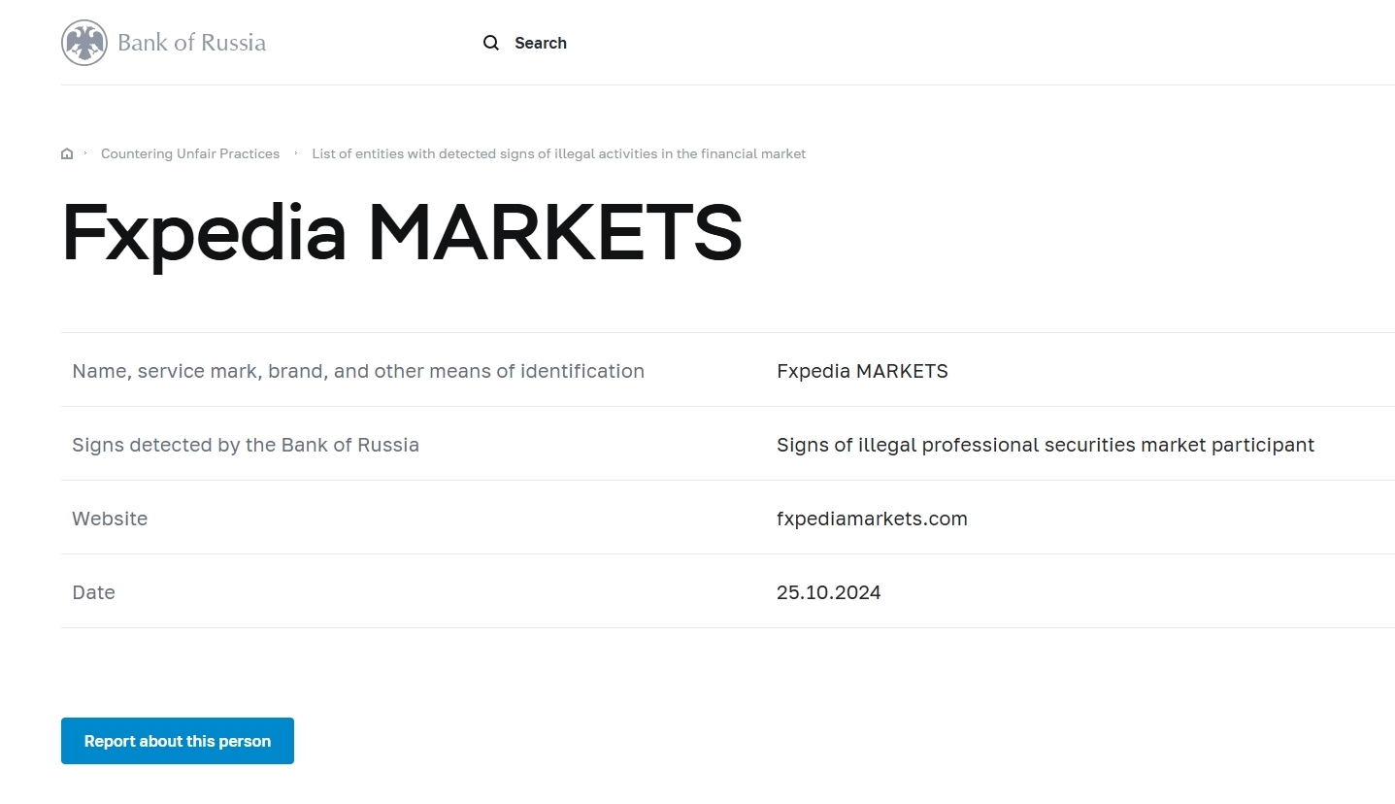Screen dimensions: 1395x804
Task: Click the Date row label
Action: coord(93,592)
